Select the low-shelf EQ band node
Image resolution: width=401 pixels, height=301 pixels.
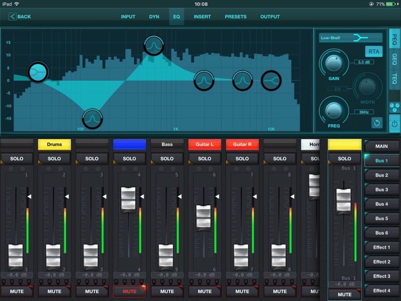tap(38, 72)
